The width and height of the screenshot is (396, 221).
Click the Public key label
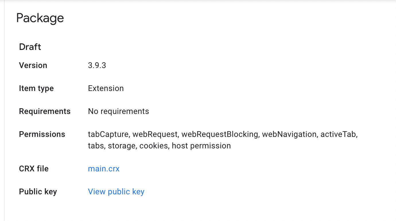click(x=38, y=192)
